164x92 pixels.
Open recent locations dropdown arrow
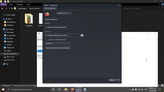click(x=9, y=8)
